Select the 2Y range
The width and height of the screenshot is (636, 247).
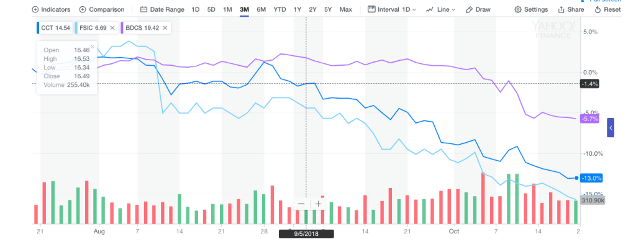coord(312,9)
